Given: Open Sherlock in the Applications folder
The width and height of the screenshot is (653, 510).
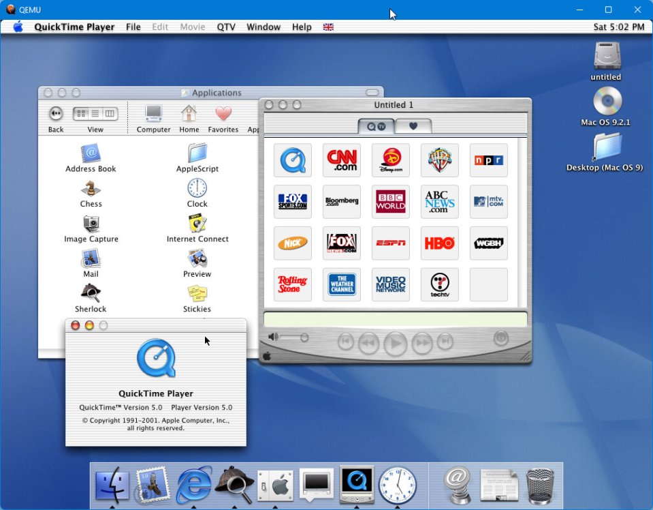Looking at the screenshot, I should pos(91,293).
